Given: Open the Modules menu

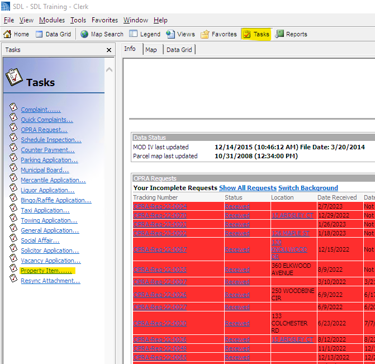Looking at the screenshot, I should click(52, 20).
